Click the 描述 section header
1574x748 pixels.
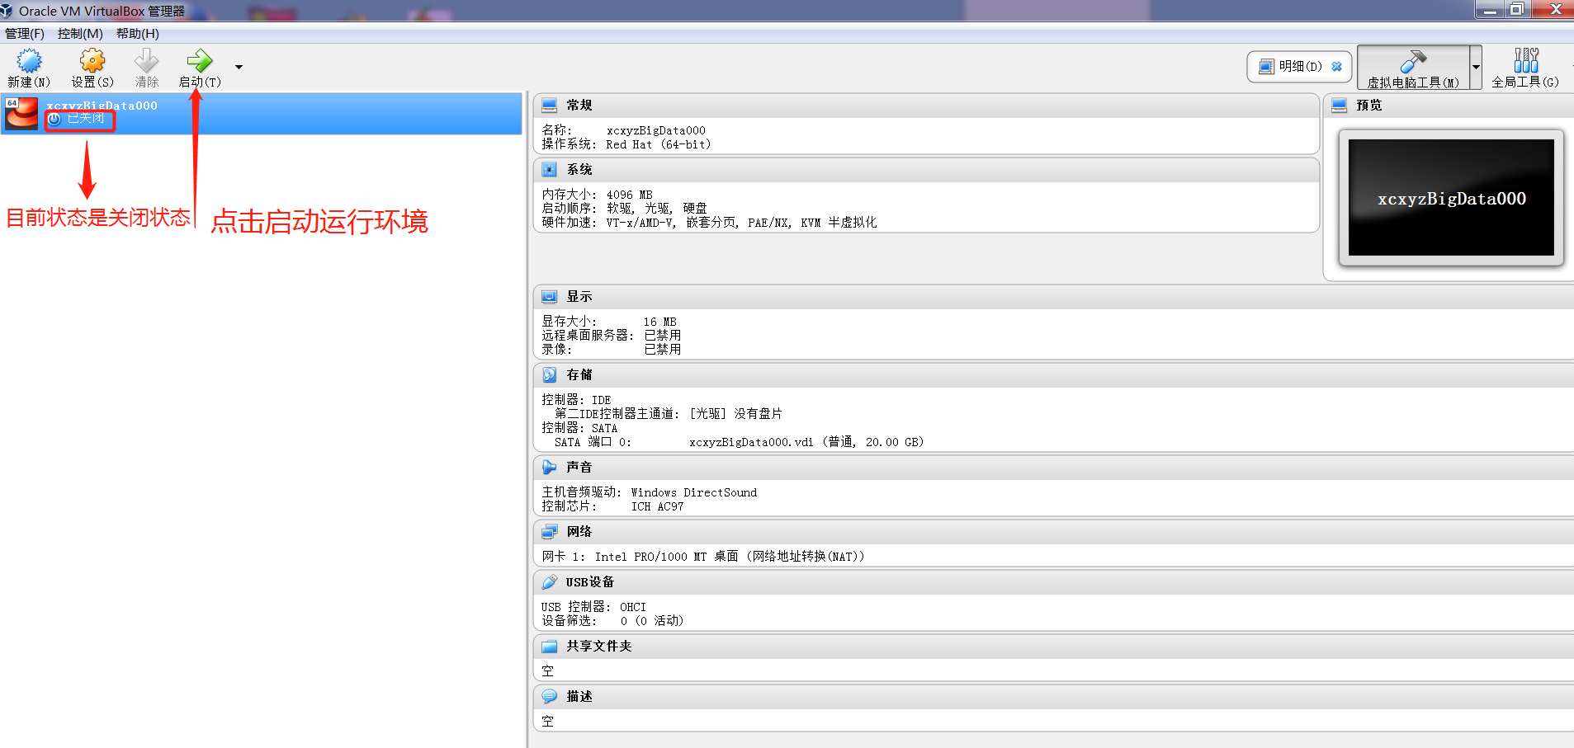(x=1054, y=697)
